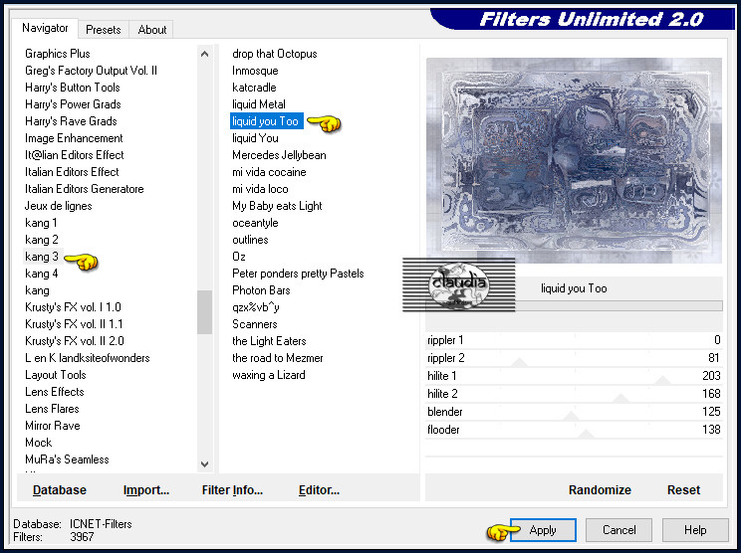
Task: Select the 'kang 3' category
Action: 41,257
